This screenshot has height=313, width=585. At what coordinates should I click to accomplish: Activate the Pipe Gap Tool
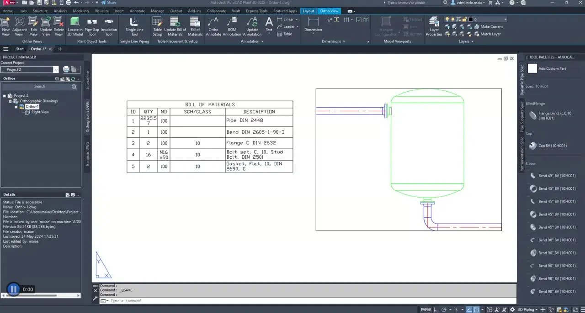[x=92, y=26]
